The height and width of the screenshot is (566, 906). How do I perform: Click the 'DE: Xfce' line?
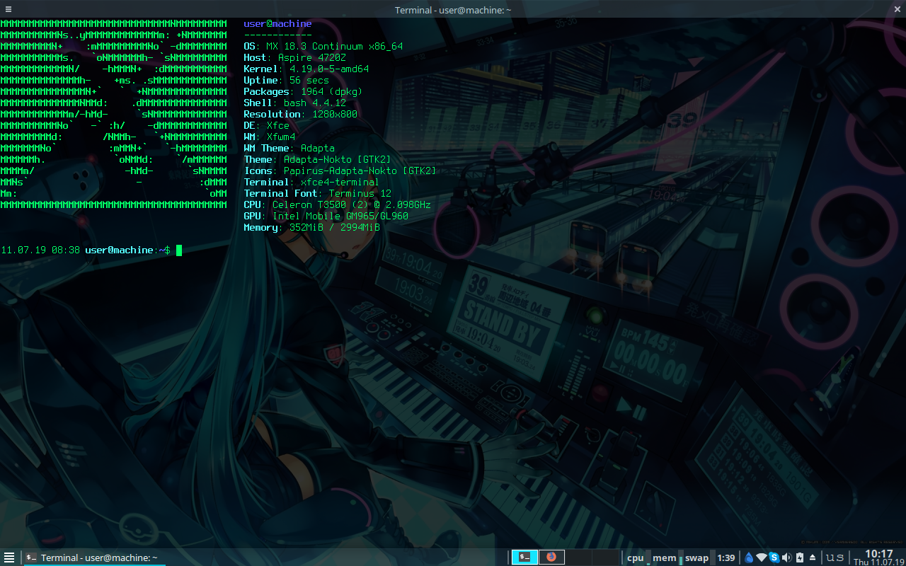[x=266, y=125]
